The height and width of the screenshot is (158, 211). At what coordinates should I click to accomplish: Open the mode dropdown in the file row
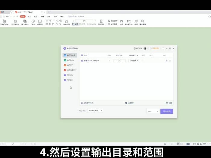click(x=134, y=61)
